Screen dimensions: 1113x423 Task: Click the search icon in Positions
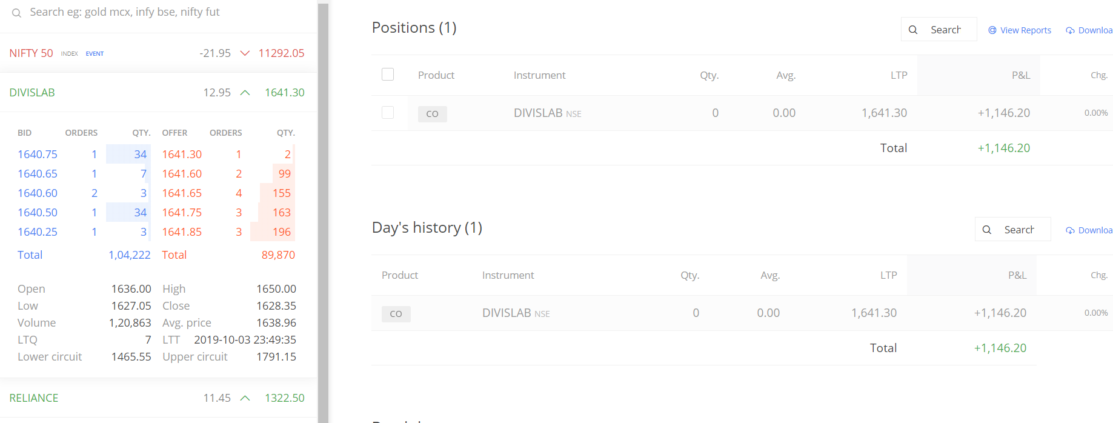pyautogui.click(x=913, y=30)
